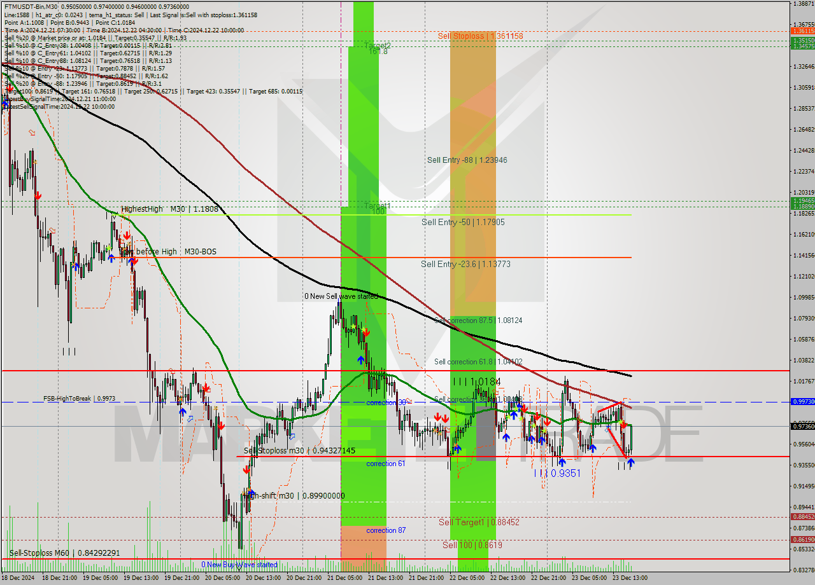Select 'Sell correction 87.5 | 1.08124' label

pos(478,320)
